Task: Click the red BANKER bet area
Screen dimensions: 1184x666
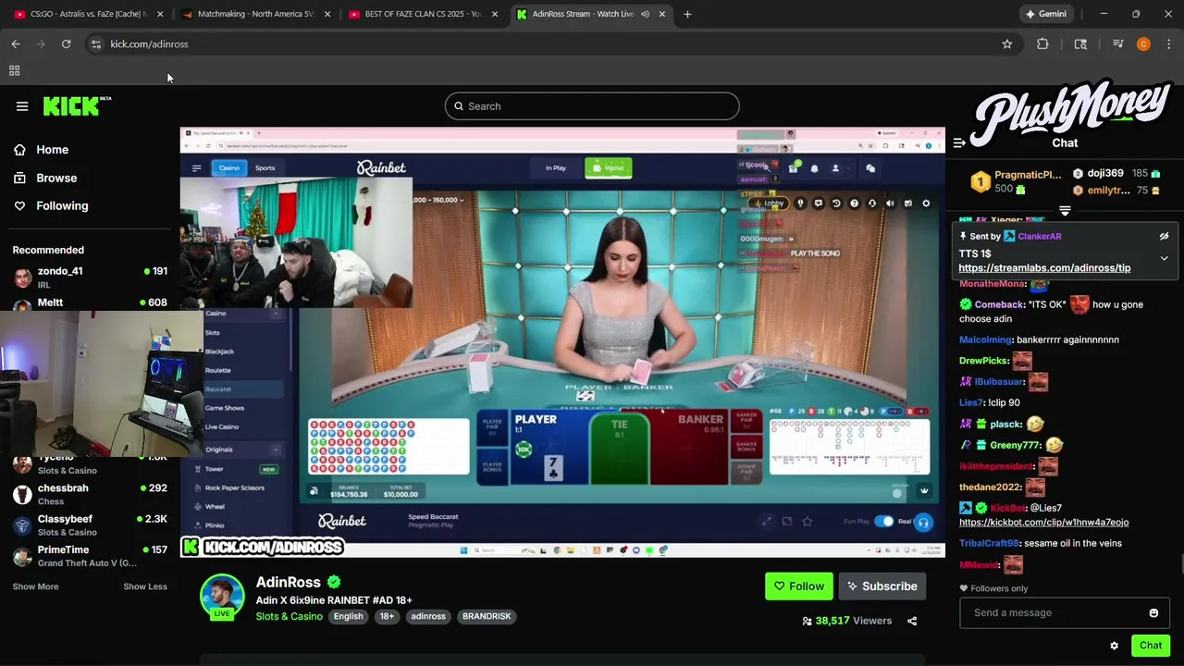Action: pyautogui.click(x=689, y=448)
